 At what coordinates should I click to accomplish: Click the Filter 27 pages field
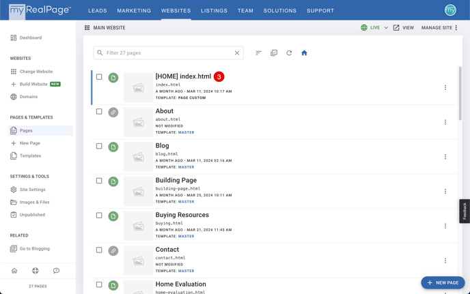(x=169, y=53)
